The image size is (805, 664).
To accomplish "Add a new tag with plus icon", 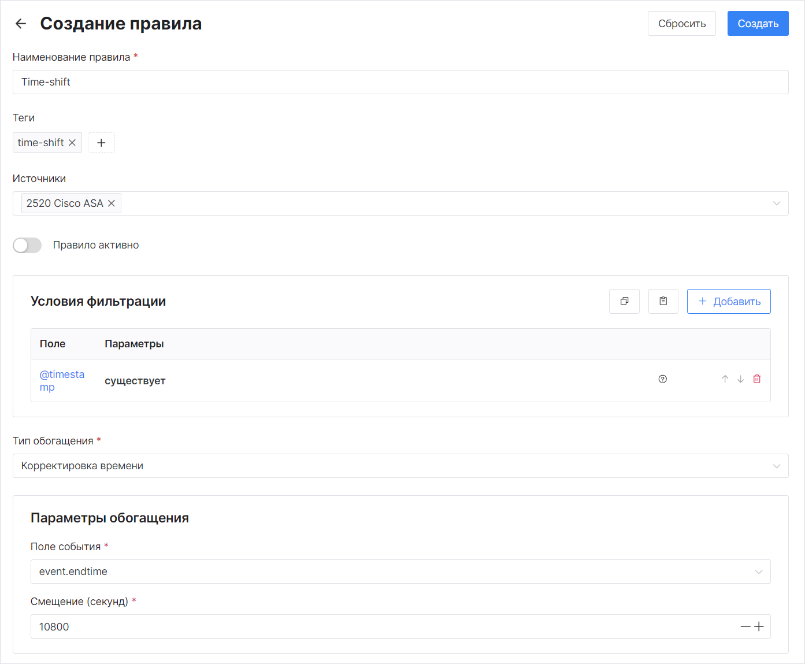I will [x=101, y=143].
